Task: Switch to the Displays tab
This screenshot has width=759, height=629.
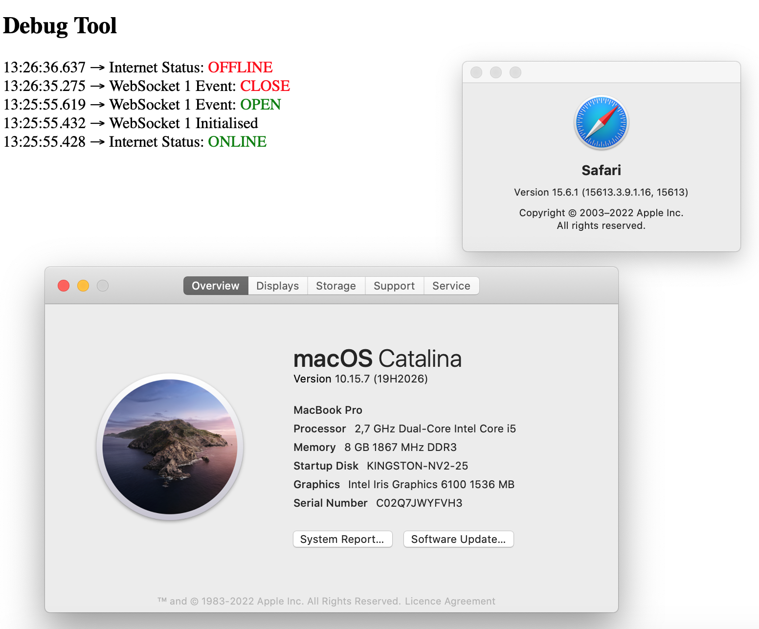Action: [278, 286]
